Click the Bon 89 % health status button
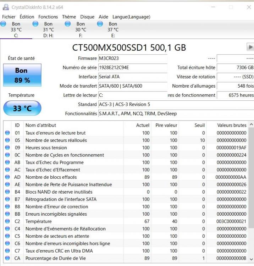This screenshot has height=266, width=254. [x=21, y=75]
